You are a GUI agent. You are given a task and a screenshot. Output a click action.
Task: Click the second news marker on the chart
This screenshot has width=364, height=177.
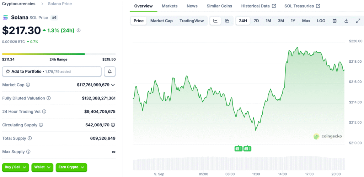tap(247, 149)
